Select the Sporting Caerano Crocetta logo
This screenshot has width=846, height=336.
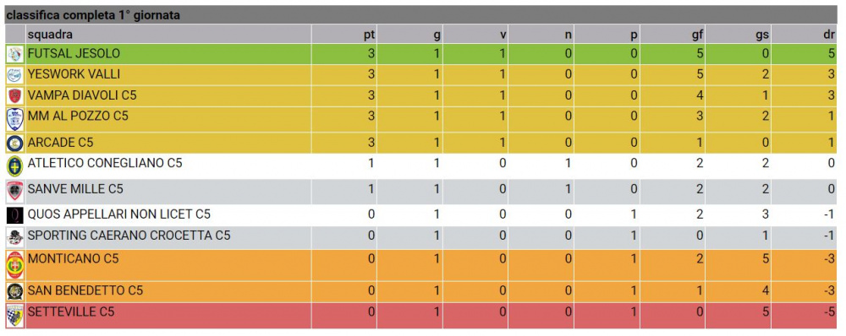click(15, 237)
